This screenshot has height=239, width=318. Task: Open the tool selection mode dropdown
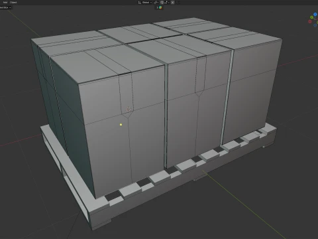point(5,7)
